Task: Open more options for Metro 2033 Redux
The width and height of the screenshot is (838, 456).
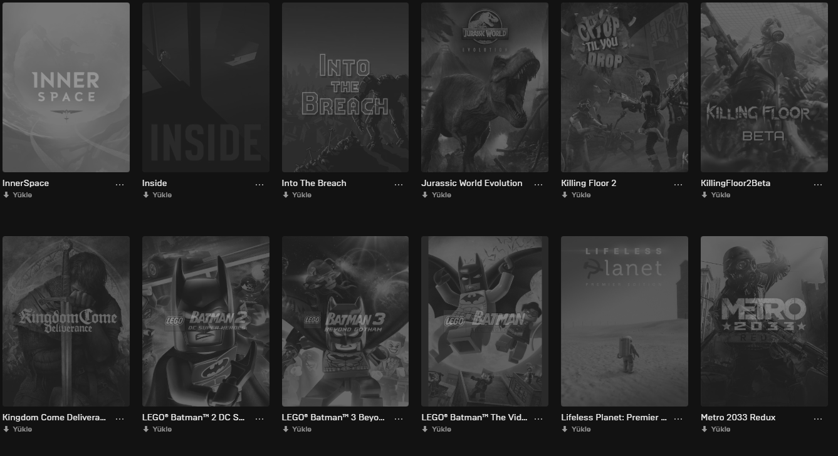Action: tap(818, 418)
